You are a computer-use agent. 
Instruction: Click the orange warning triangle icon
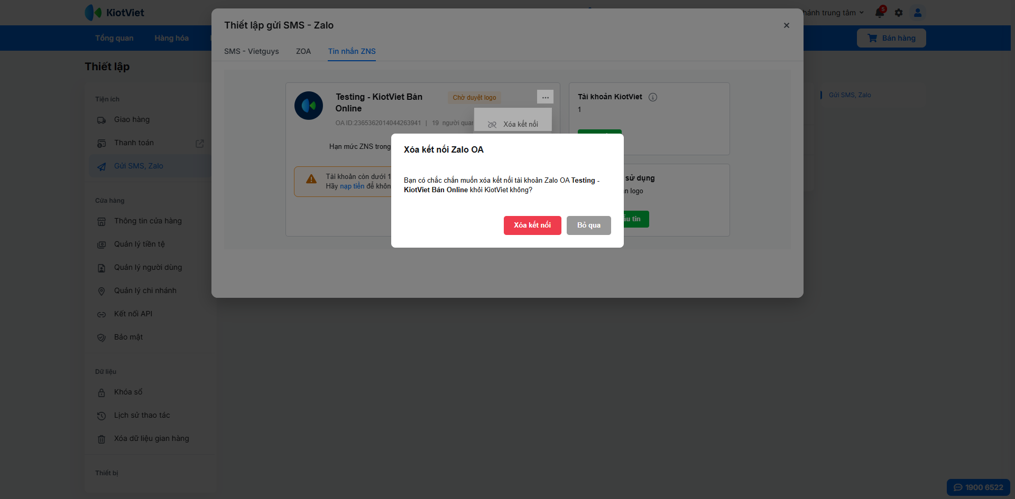point(311,179)
